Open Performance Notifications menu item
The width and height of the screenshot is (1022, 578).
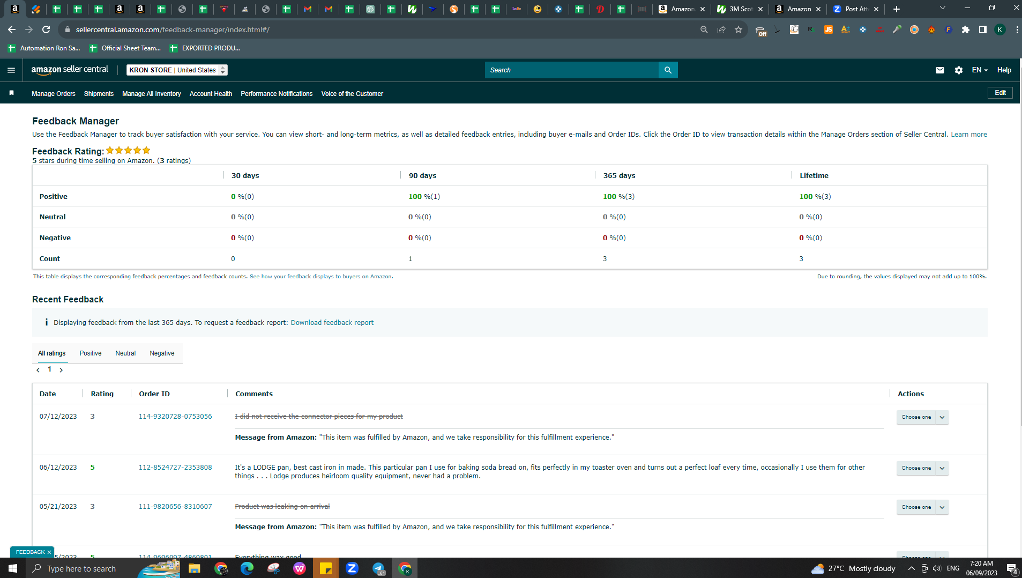[x=277, y=94]
